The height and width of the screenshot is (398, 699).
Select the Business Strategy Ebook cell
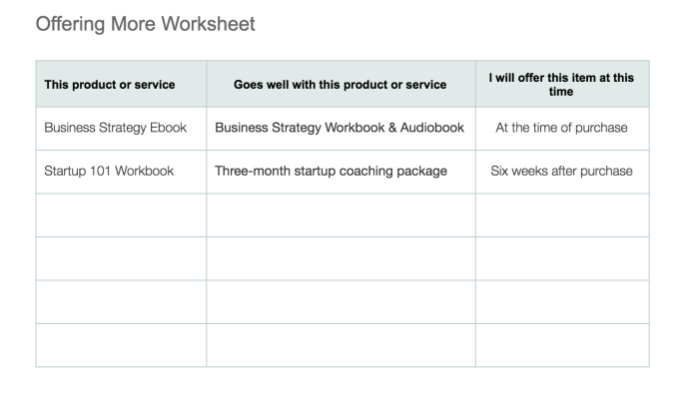coord(121,129)
